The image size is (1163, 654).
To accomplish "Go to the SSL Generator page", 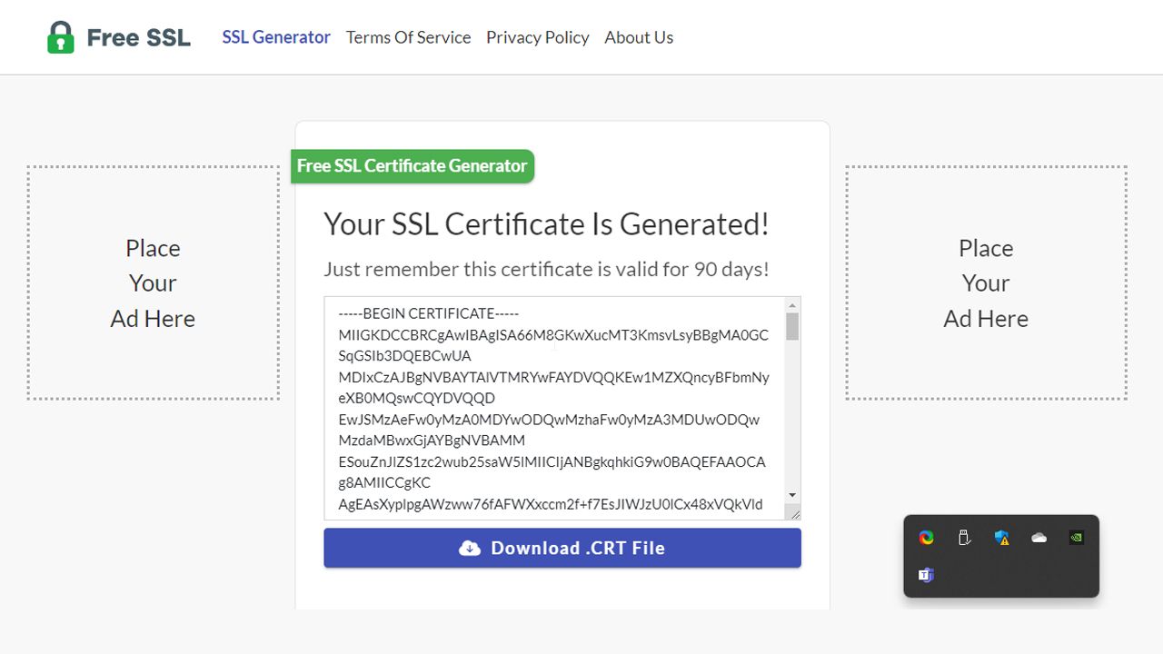I will coord(276,37).
